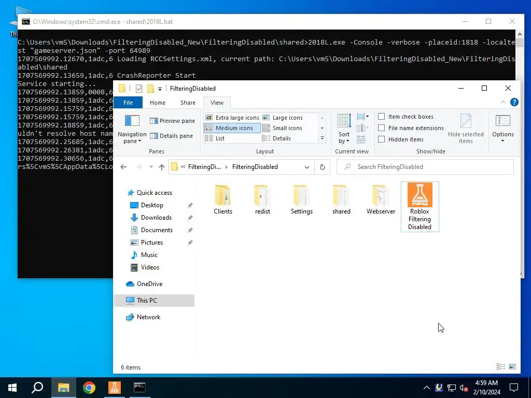Click Roblox Filtering Disabled taskbar icon
Screen dimensions: 531x398
click(x=115, y=388)
